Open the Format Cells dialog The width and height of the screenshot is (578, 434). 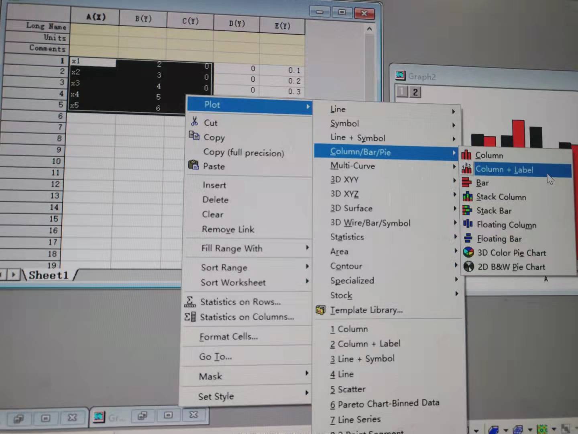pyautogui.click(x=228, y=337)
